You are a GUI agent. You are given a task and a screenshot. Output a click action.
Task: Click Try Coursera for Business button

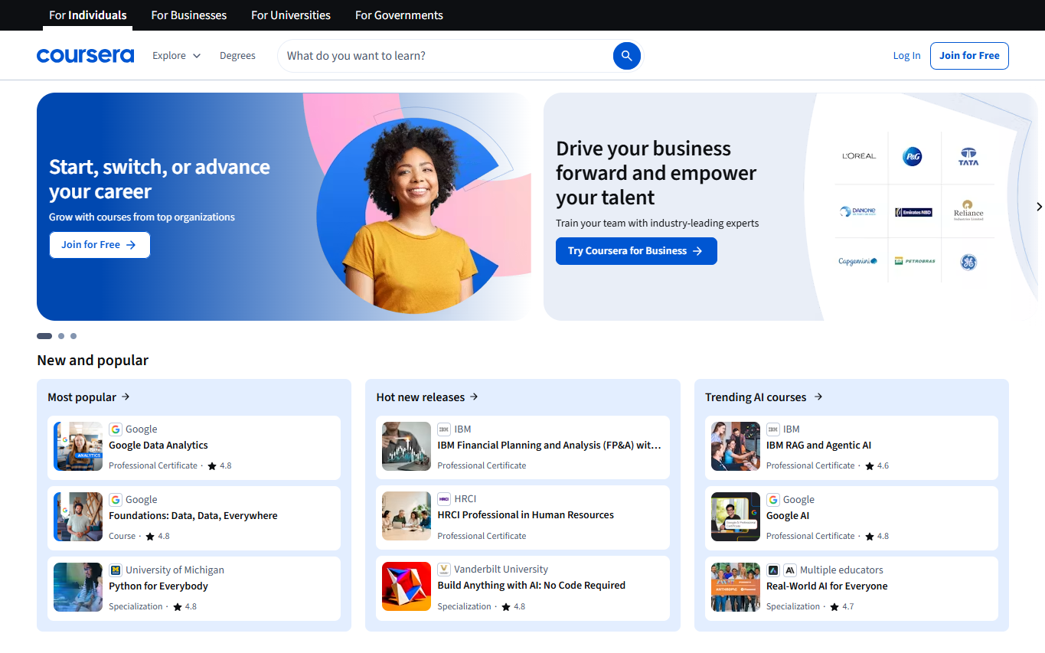coord(636,251)
